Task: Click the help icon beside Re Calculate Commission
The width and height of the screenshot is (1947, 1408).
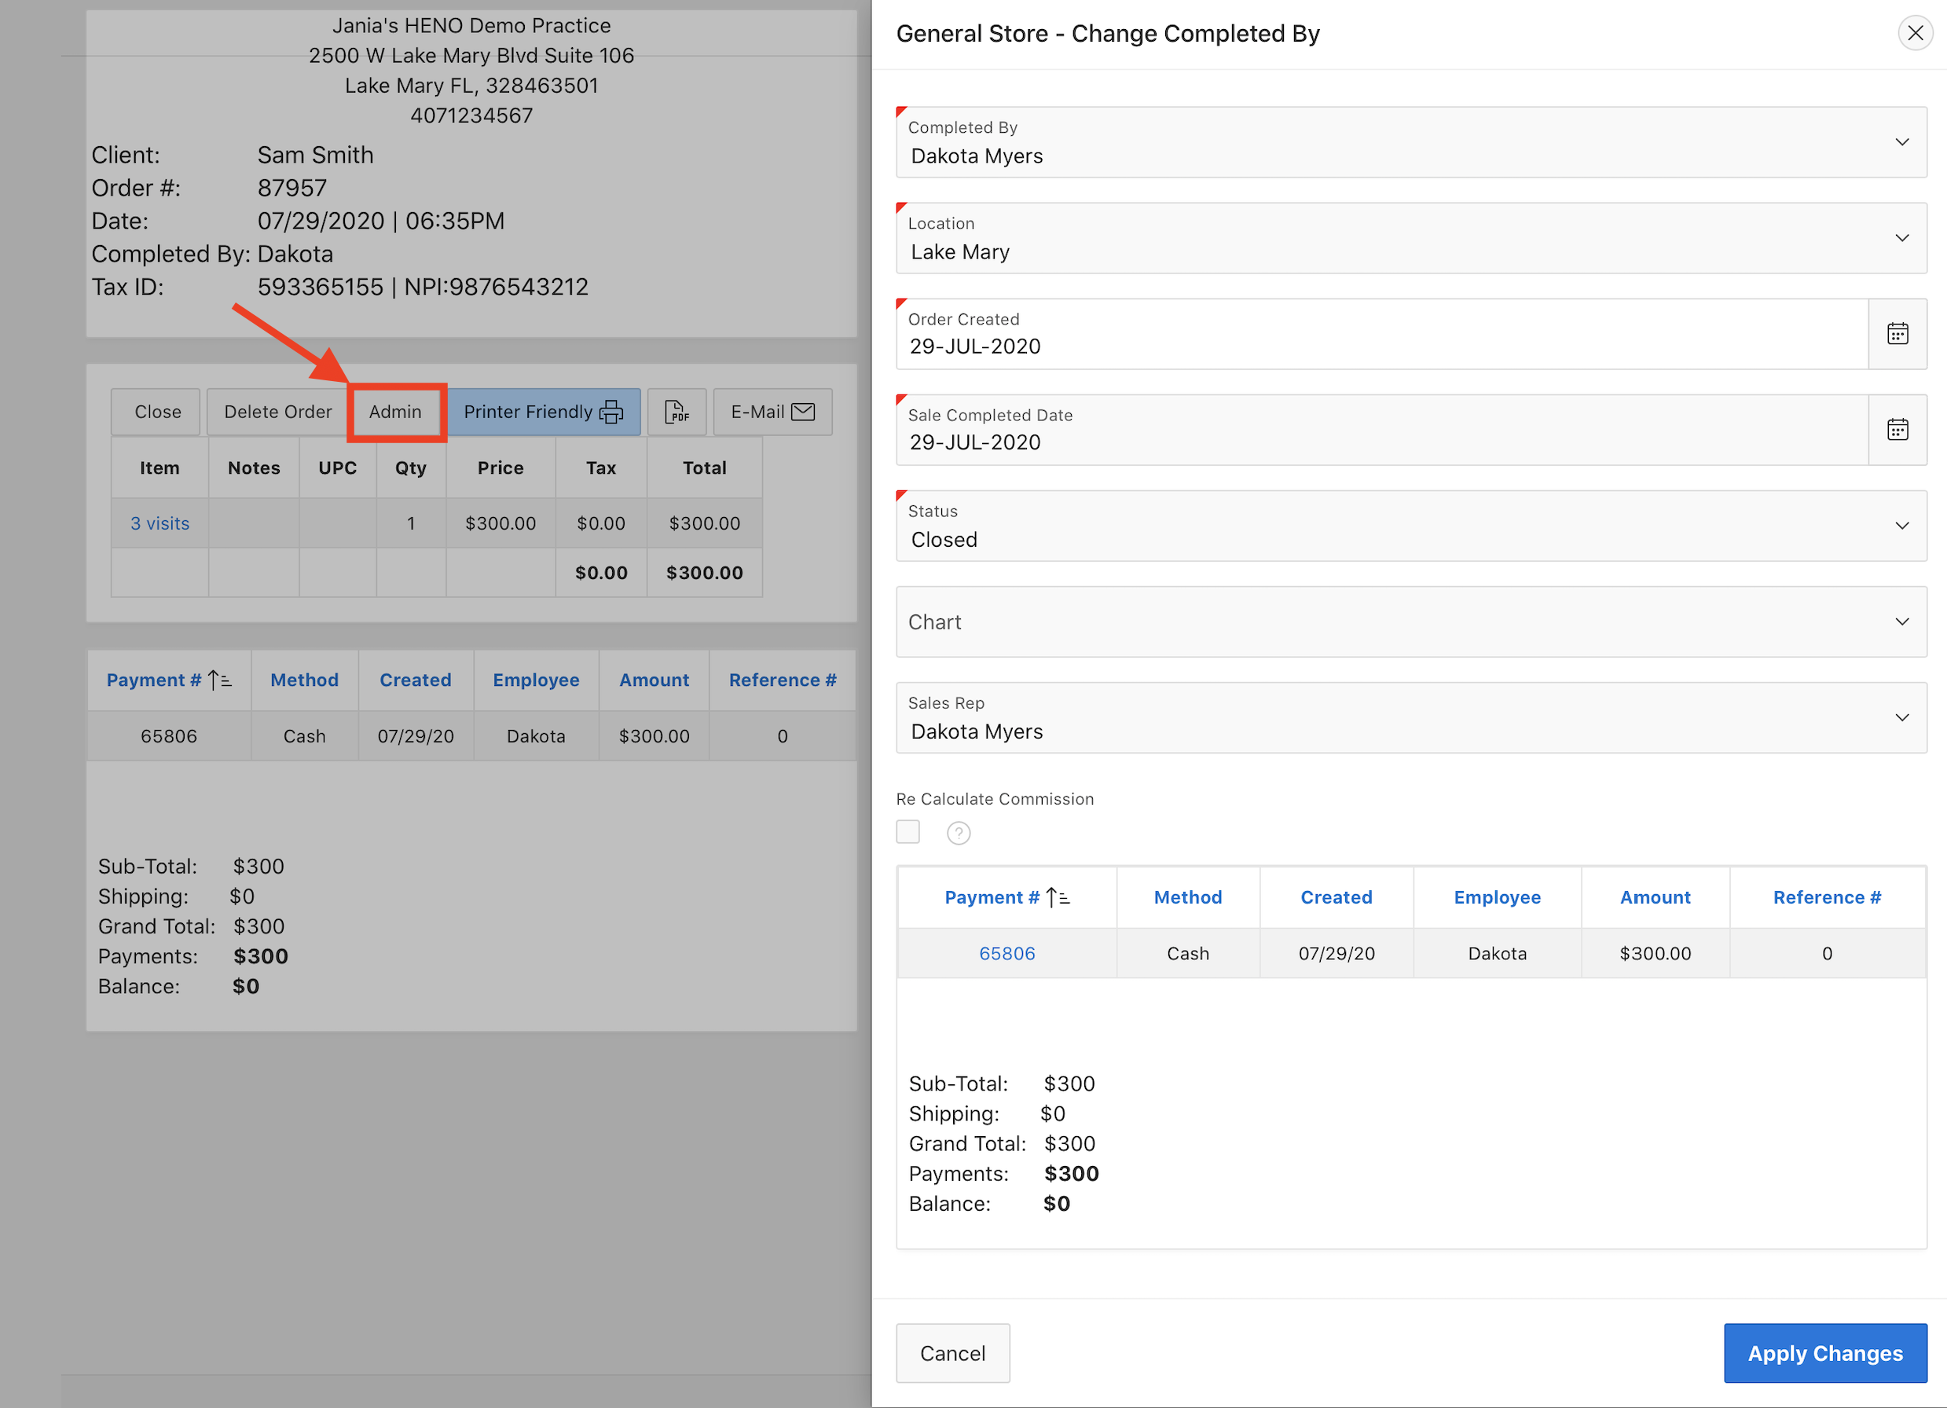Action: (x=958, y=833)
